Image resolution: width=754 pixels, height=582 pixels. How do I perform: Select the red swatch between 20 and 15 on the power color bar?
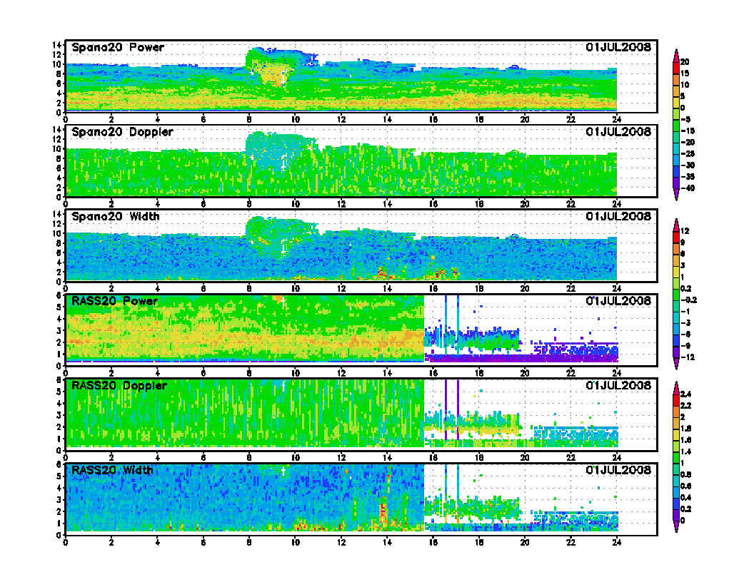tap(676, 68)
